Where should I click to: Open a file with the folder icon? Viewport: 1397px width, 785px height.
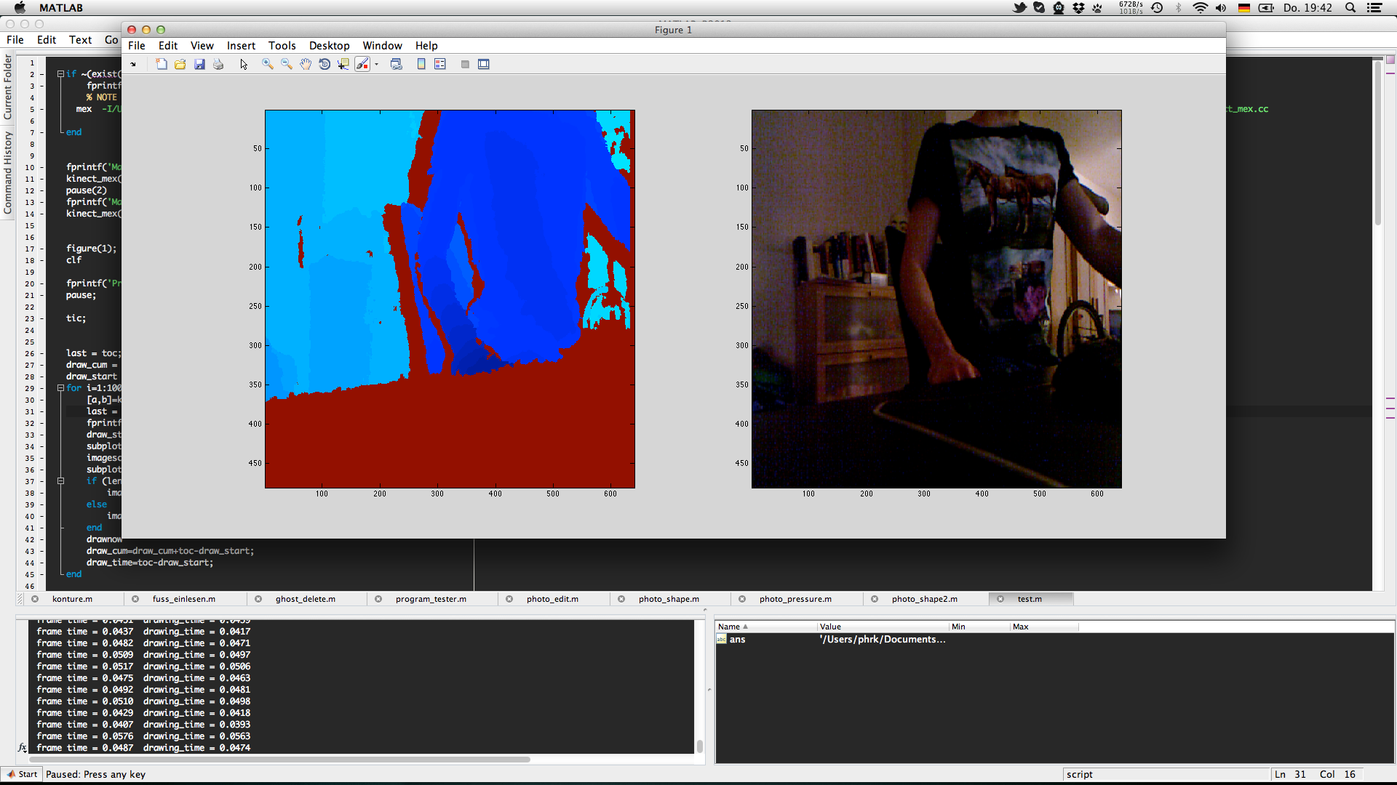pyautogui.click(x=180, y=64)
